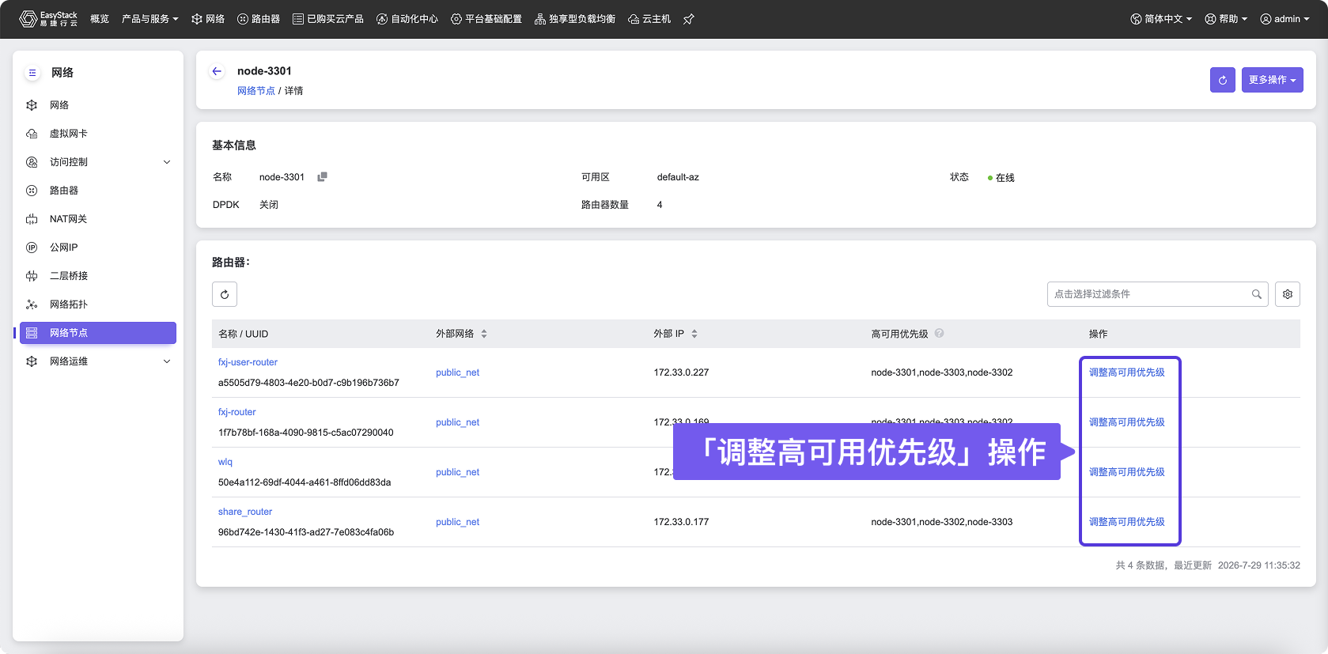Click UUID 1f7b78bf-168a-4090-9815-c5ac07290040
The height and width of the screenshot is (654, 1328).
[306, 433]
